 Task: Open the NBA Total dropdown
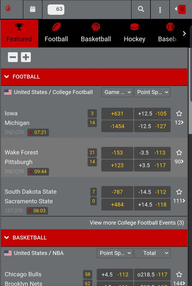coord(152,253)
